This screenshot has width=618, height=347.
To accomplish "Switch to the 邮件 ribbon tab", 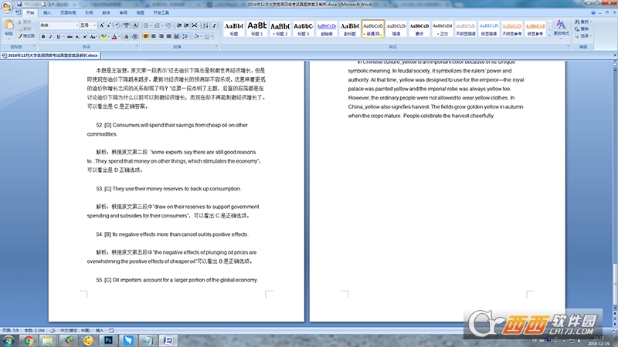I will point(106,12).
